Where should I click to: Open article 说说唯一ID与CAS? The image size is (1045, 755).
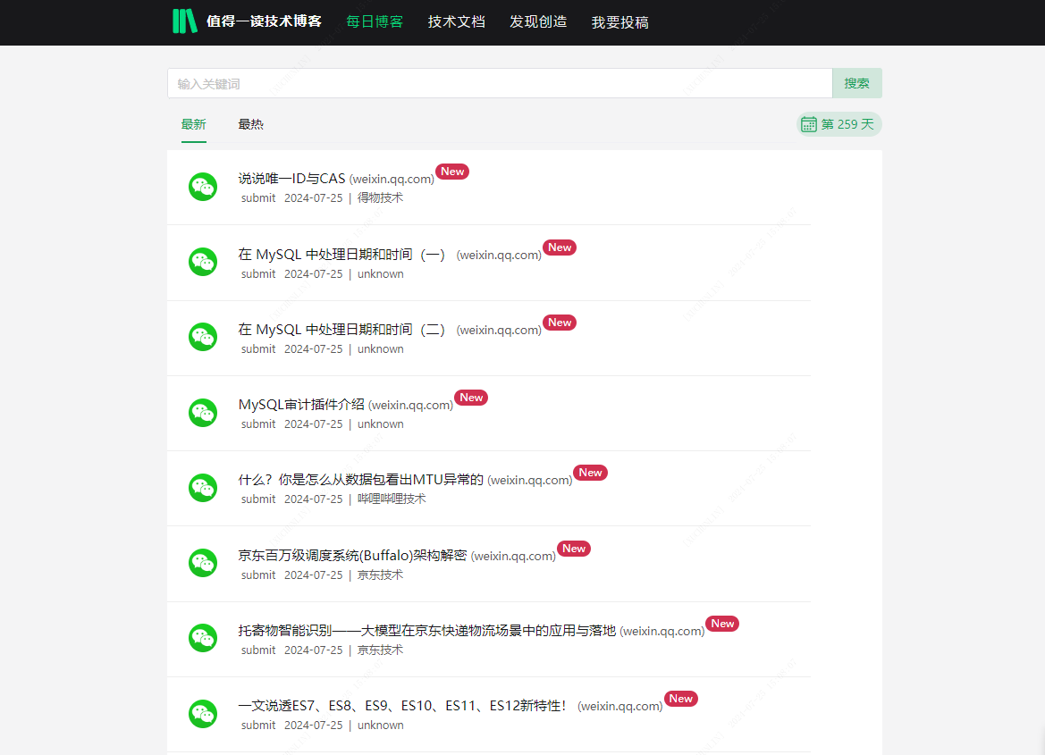pyautogui.click(x=292, y=179)
